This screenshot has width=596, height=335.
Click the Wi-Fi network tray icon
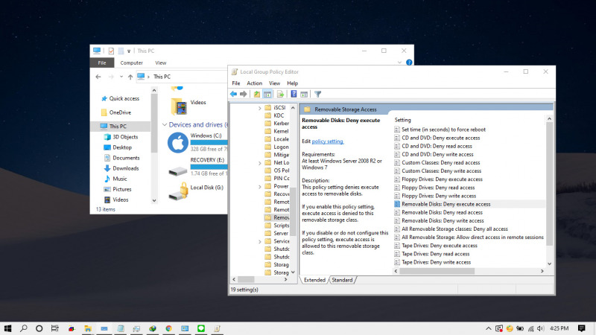click(x=531, y=328)
